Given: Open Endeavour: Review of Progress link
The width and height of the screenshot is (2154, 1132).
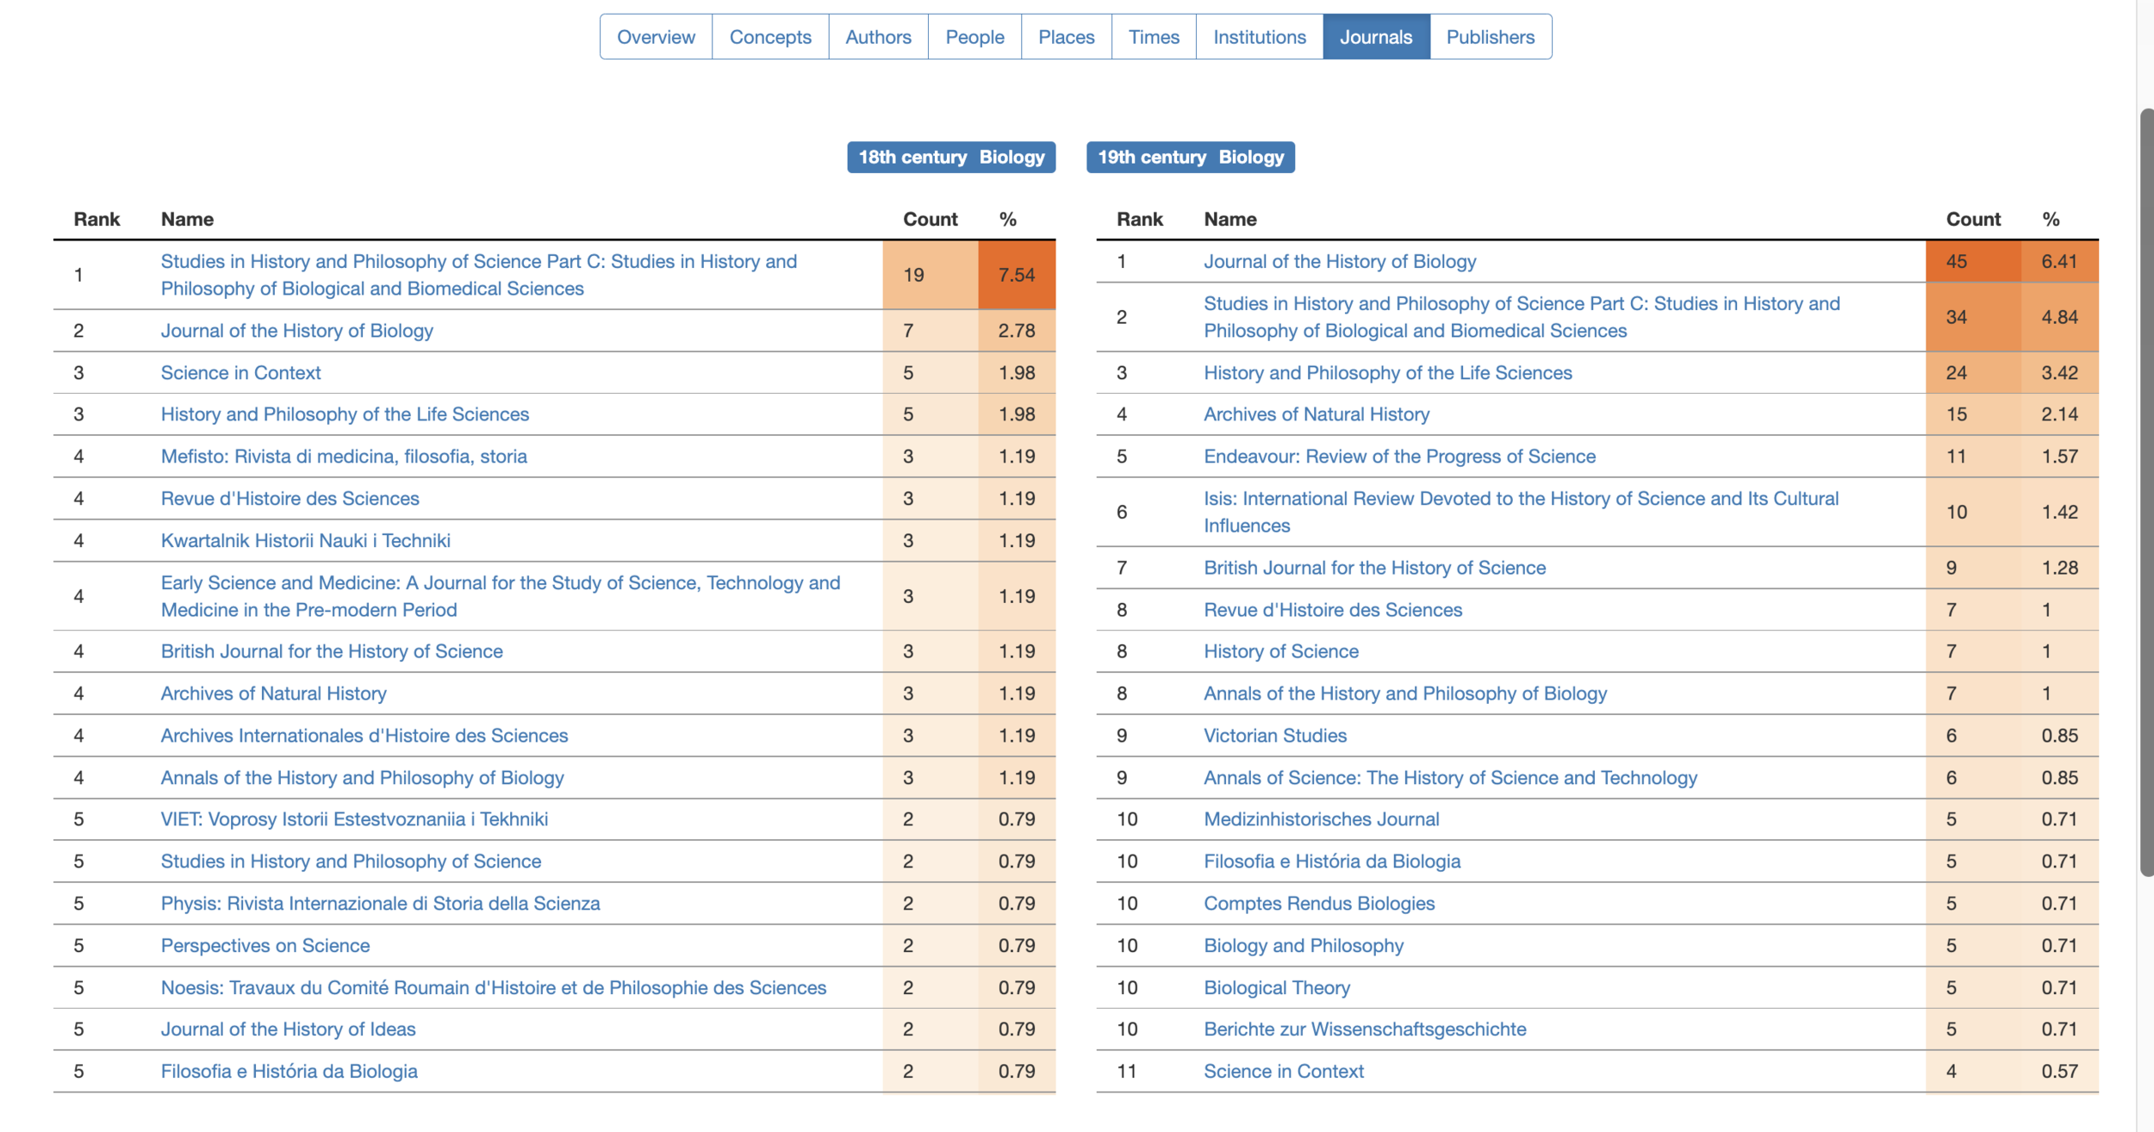Looking at the screenshot, I should (1399, 457).
